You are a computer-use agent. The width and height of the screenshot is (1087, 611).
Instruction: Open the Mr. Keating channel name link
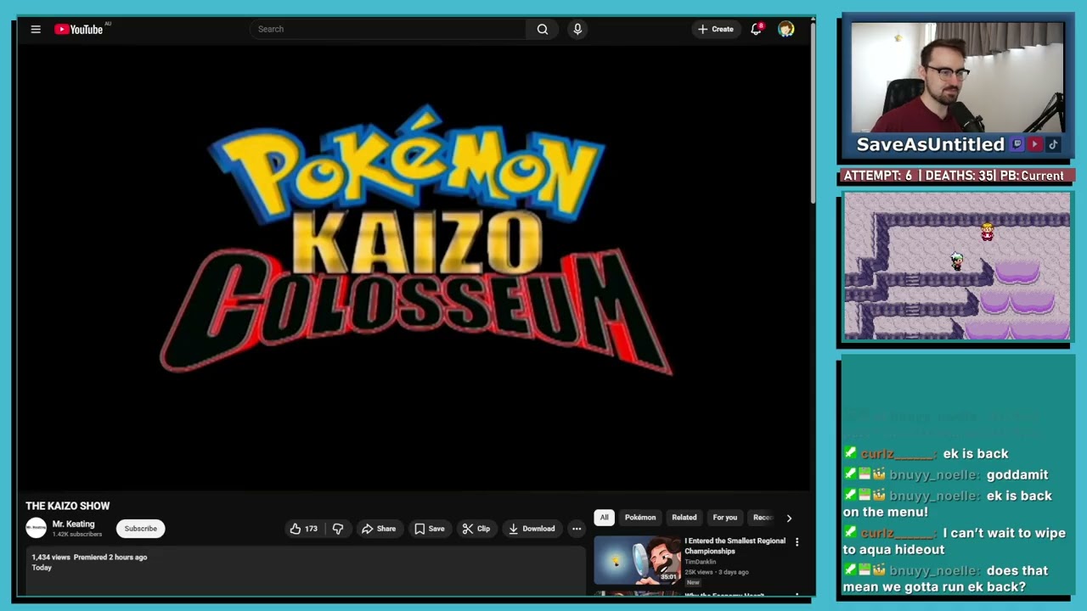coord(73,524)
